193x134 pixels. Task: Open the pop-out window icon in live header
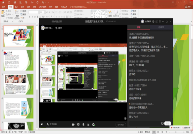coord(156,22)
